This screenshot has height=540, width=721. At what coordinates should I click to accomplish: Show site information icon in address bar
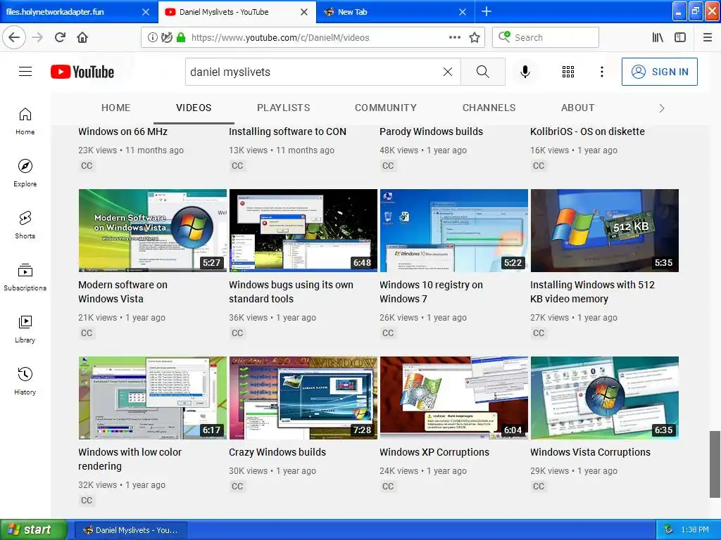click(152, 38)
